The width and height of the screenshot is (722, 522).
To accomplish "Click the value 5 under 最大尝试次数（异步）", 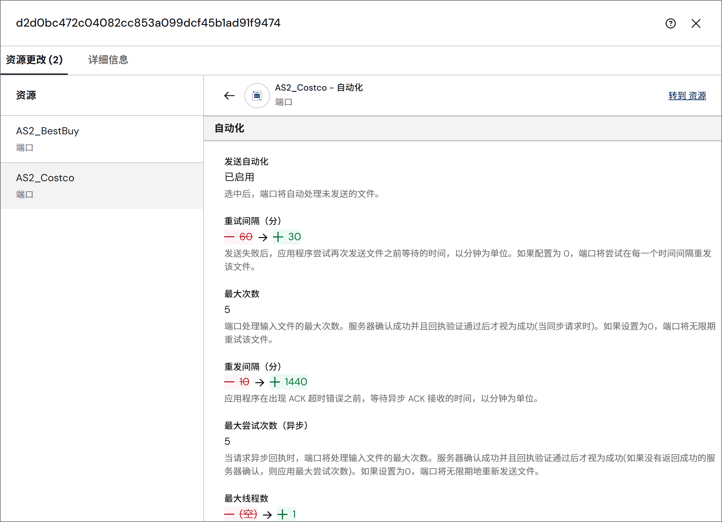I will click(x=227, y=442).
